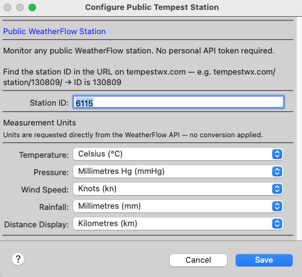Save the station configuration
The image size is (302, 277).
(264, 260)
